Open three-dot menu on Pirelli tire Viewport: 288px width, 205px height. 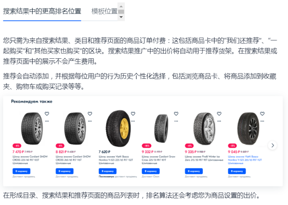219,121
